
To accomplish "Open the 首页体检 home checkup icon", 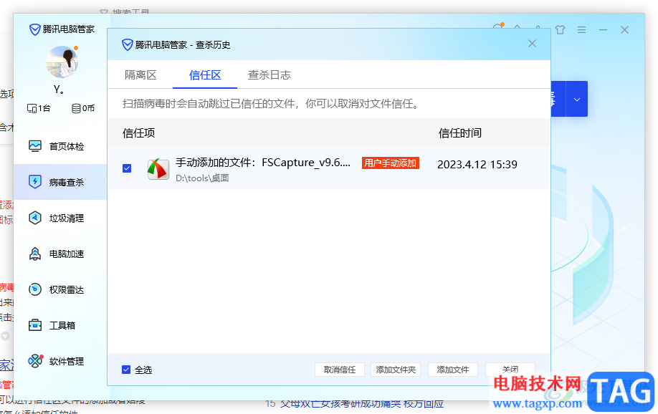I will (x=35, y=146).
